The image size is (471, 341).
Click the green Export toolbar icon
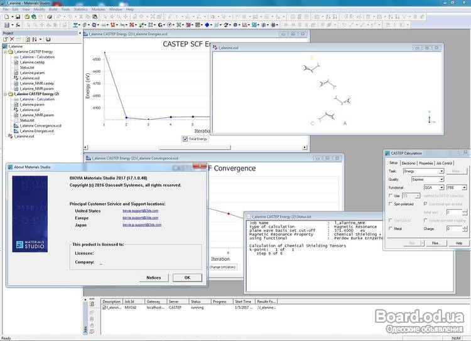pyautogui.click(x=34, y=16)
